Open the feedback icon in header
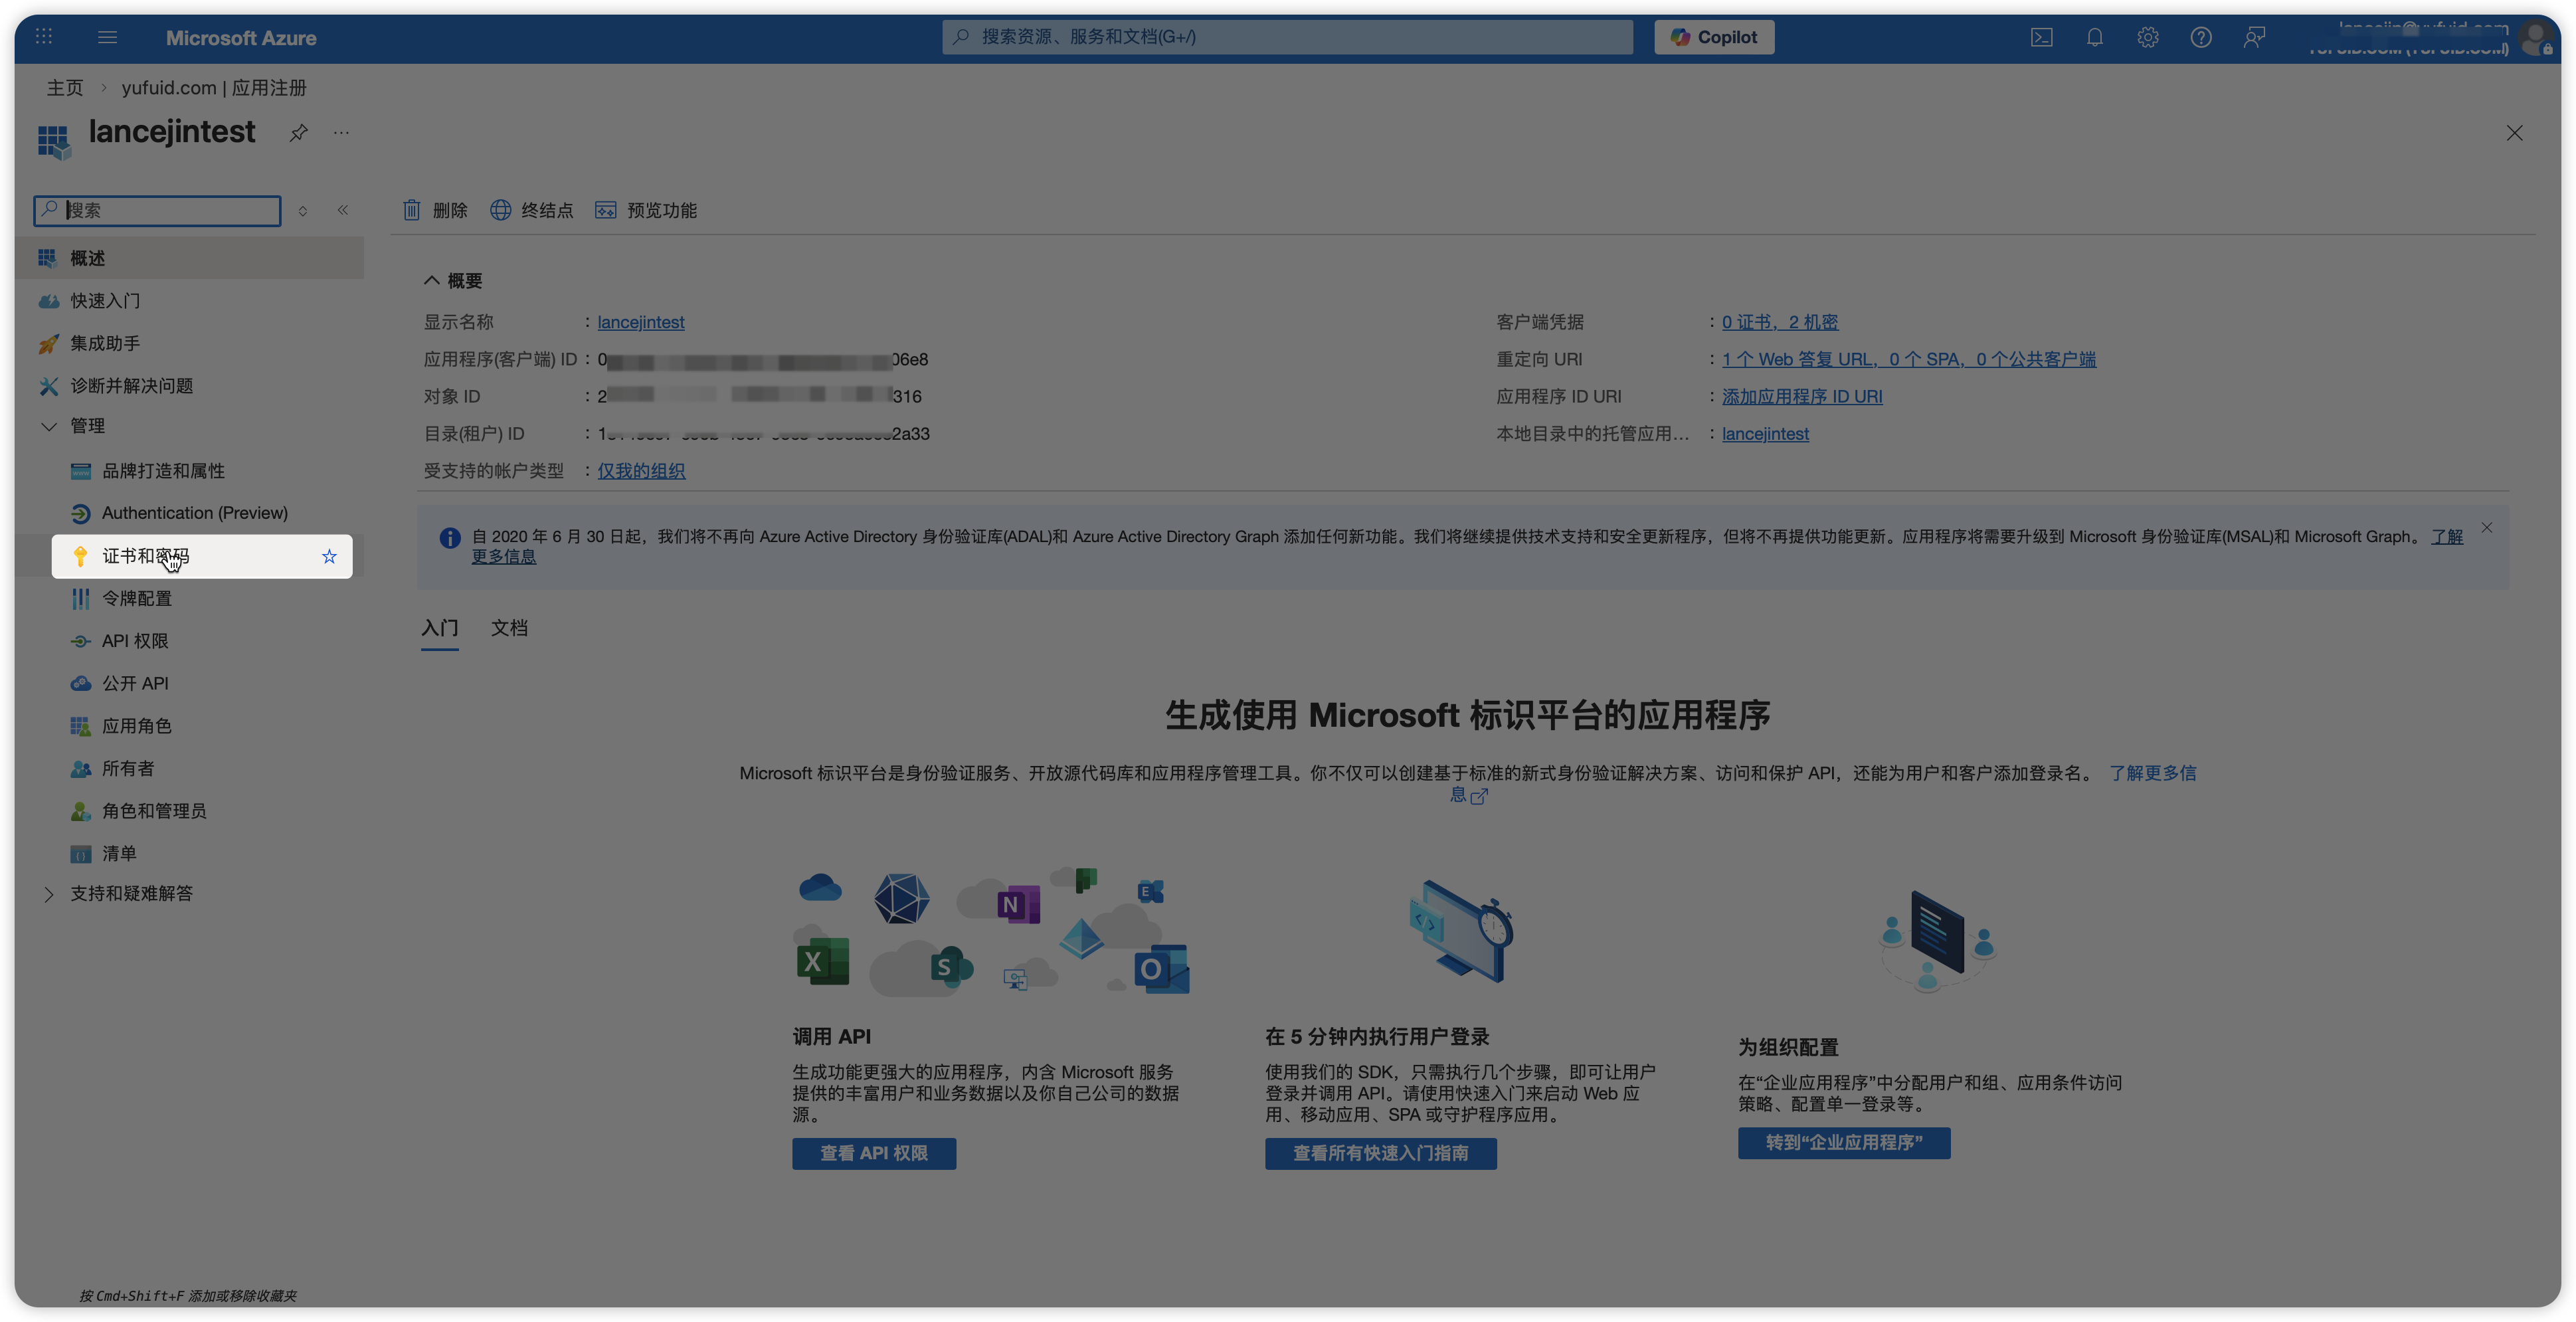The height and width of the screenshot is (1322, 2576). click(2254, 37)
